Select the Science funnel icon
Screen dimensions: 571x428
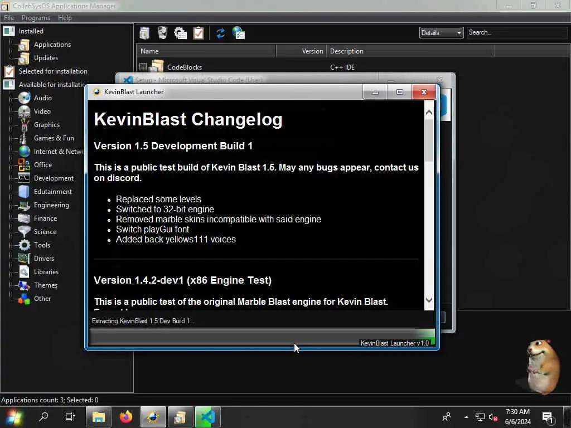25,232
